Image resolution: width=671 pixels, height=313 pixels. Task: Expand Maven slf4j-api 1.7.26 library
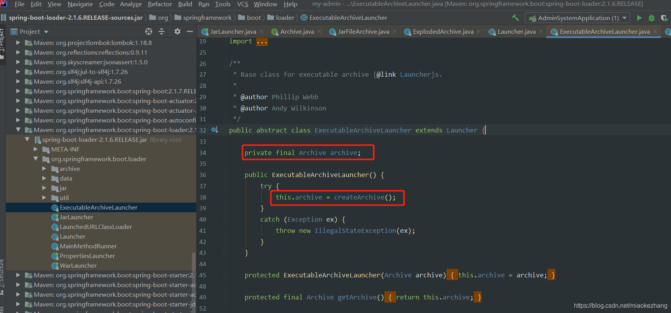pos(18,81)
